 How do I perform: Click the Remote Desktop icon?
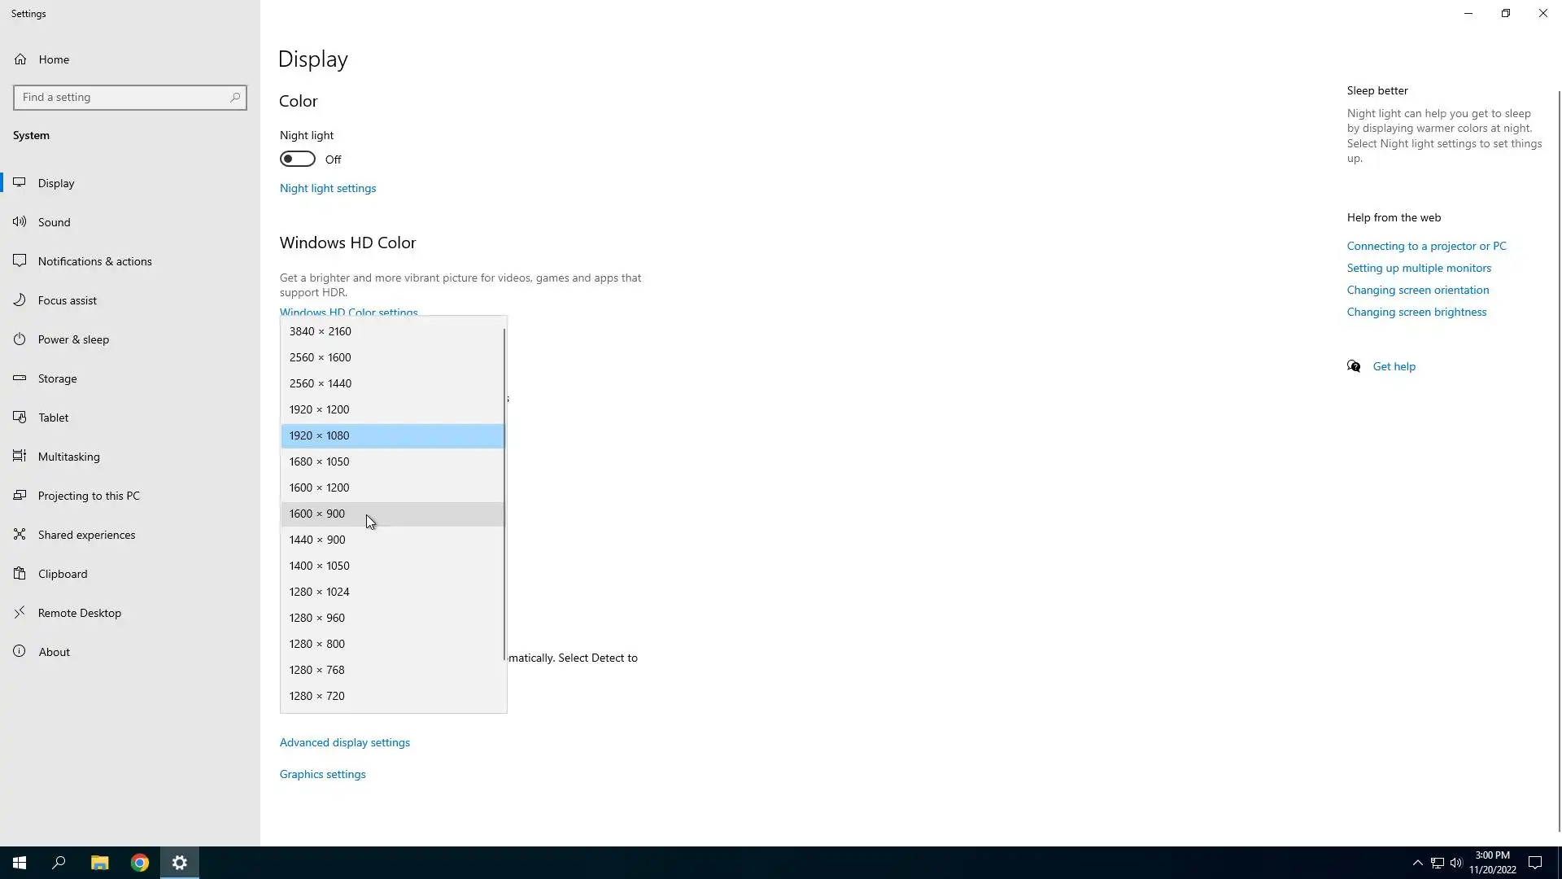(x=20, y=612)
